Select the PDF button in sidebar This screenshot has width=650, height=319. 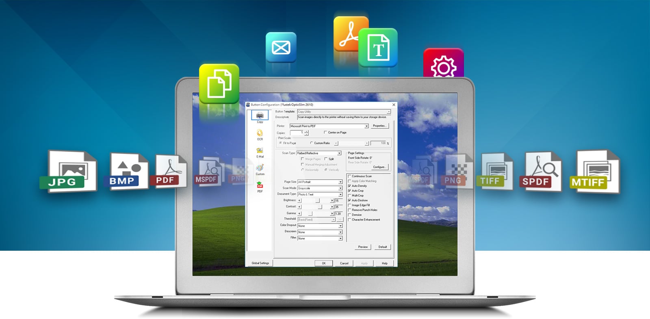coord(260,187)
